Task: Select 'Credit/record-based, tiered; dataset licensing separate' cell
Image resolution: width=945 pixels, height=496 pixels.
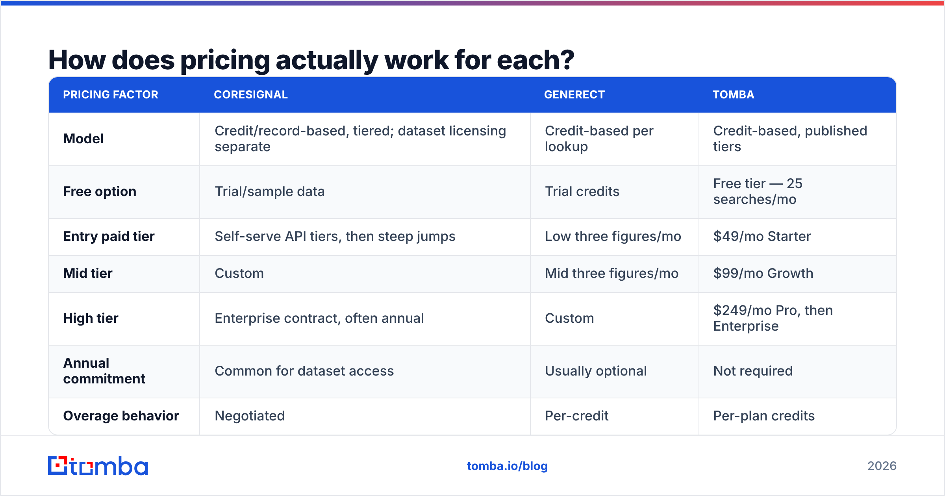Action: click(x=360, y=139)
